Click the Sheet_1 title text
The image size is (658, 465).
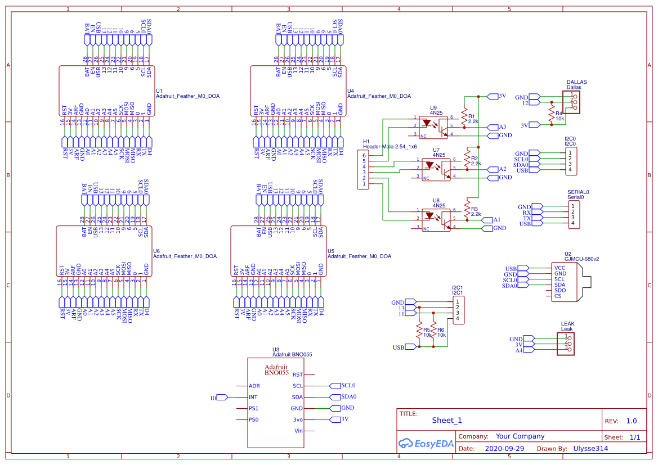click(x=447, y=420)
